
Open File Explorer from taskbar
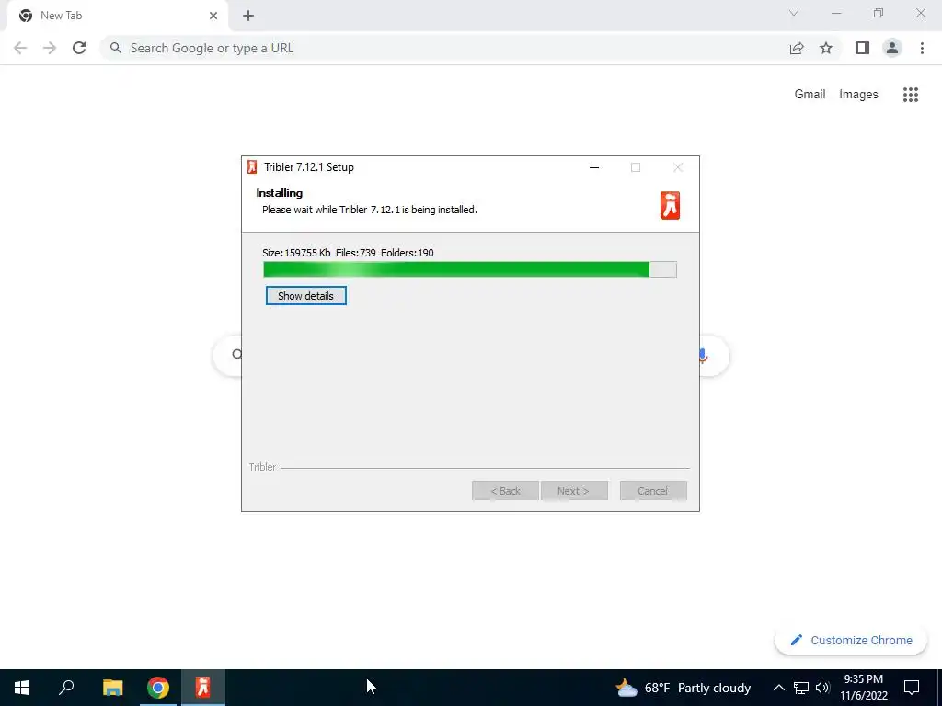[112, 688]
